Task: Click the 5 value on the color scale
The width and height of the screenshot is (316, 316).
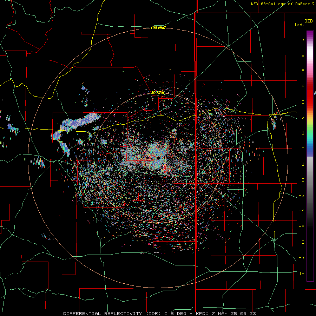Action: point(303,71)
